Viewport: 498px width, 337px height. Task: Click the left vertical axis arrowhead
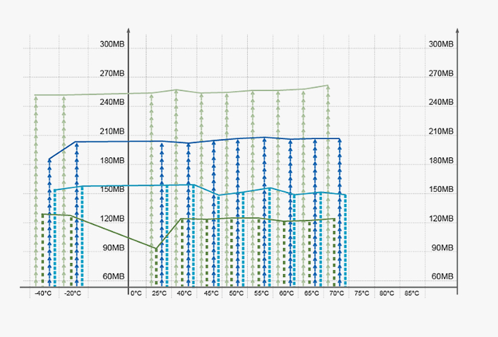point(128,30)
